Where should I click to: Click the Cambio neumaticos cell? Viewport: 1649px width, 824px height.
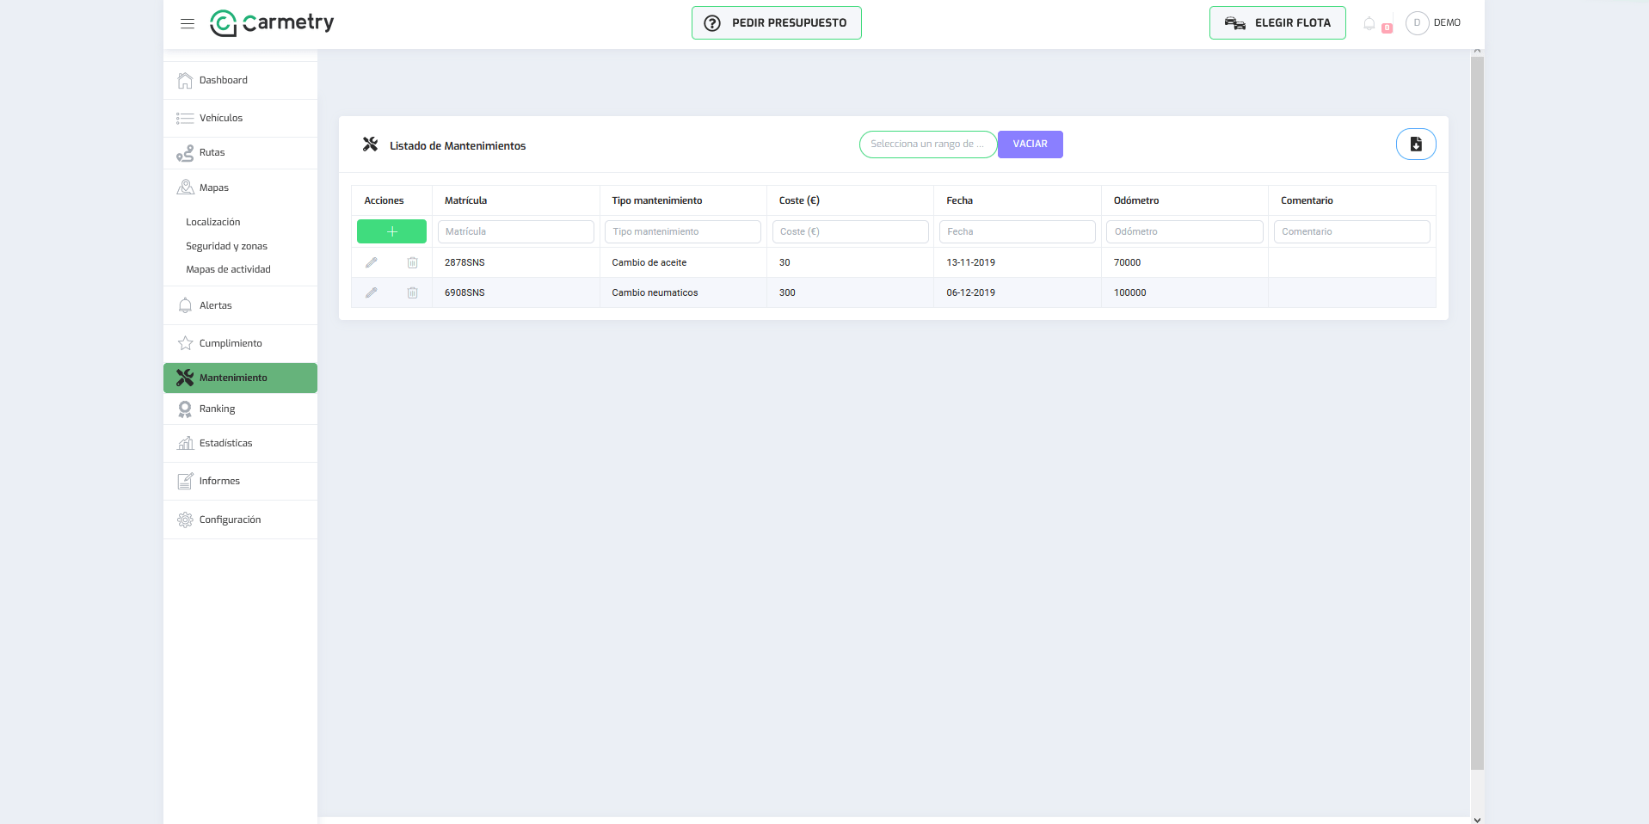click(683, 292)
